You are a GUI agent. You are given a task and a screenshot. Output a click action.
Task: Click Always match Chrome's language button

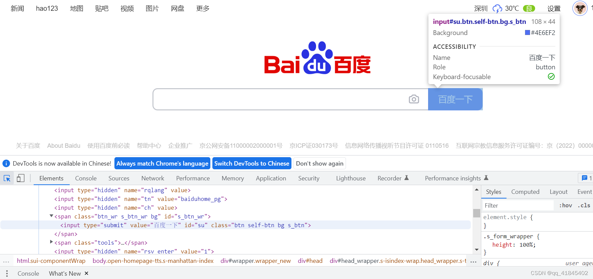(162, 164)
